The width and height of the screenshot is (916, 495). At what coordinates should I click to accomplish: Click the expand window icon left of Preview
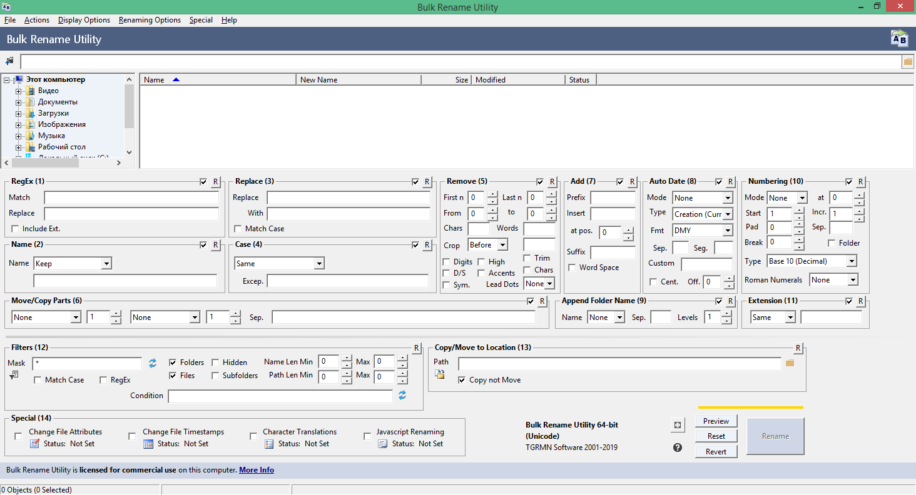[678, 425]
